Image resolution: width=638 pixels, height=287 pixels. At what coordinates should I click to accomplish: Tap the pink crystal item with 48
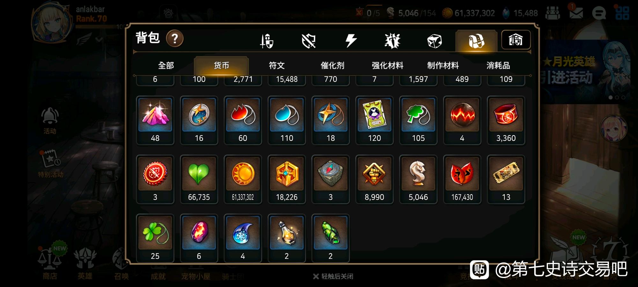pyautogui.click(x=155, y=121)
